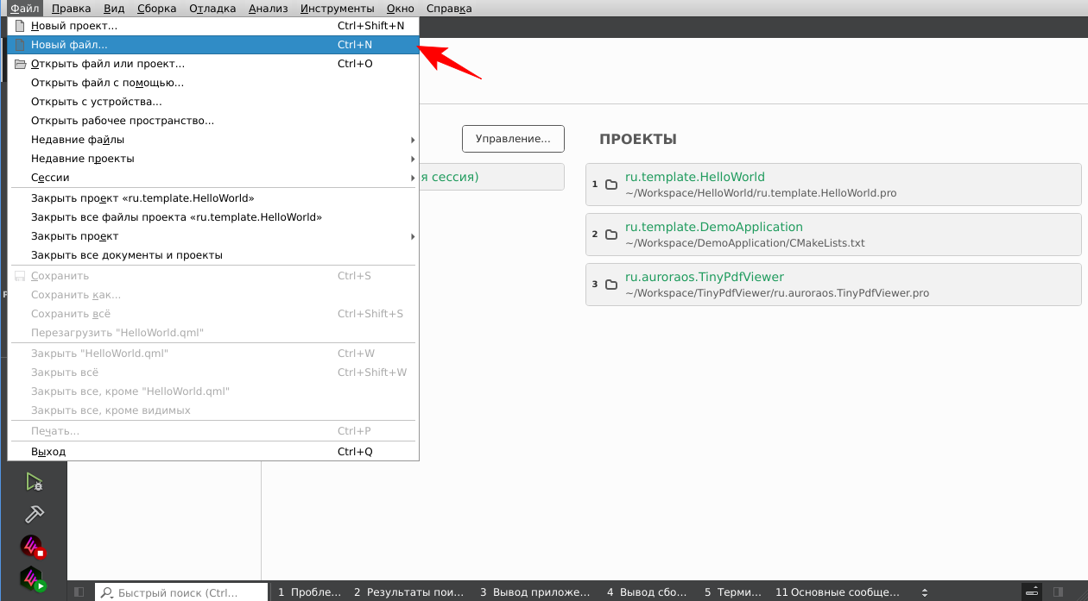Click folder icon next to ru.template.DemoApplication
Viewport: 1088px width, 601px height.
pyautogui.click(x=611, y=235)
